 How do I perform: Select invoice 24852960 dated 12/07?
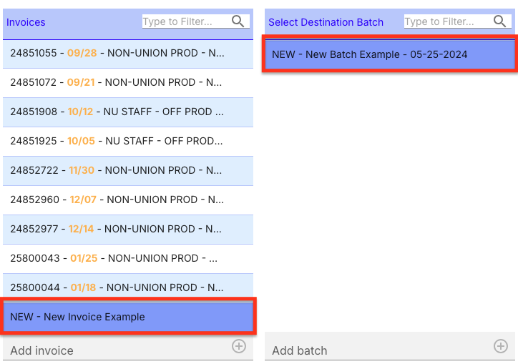128,200
